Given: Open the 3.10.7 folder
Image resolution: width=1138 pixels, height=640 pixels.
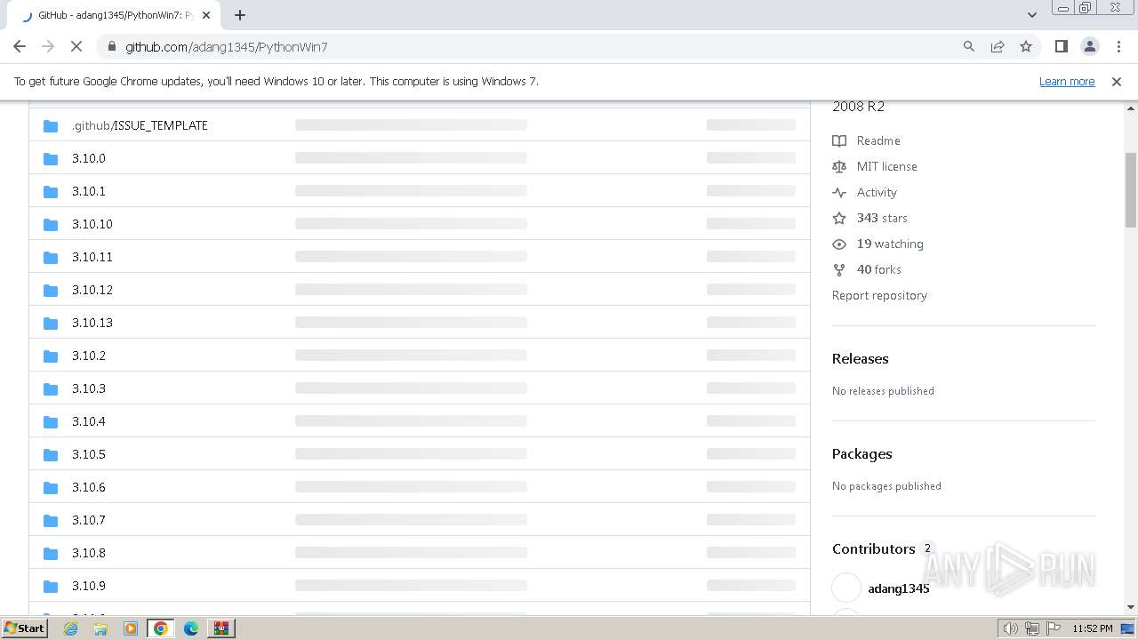Looking at the screenshot, I should [x=89, y=520].
